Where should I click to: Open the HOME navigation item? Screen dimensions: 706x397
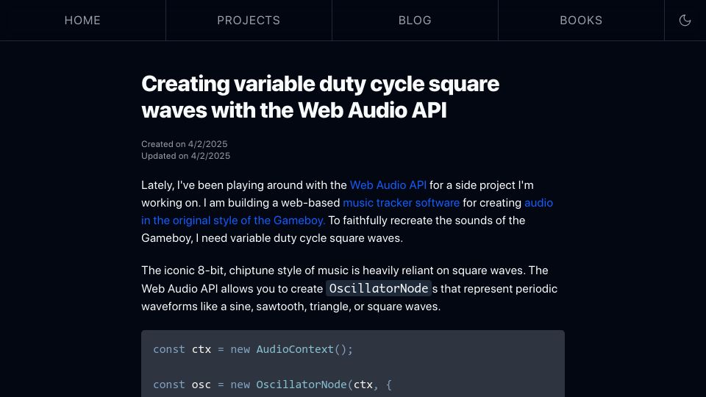point(82,21)
